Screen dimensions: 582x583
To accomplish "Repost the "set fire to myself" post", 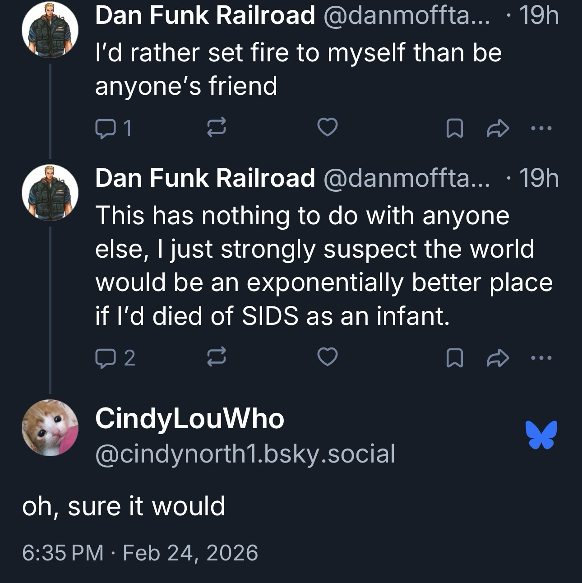I will [x=216, y=129].
